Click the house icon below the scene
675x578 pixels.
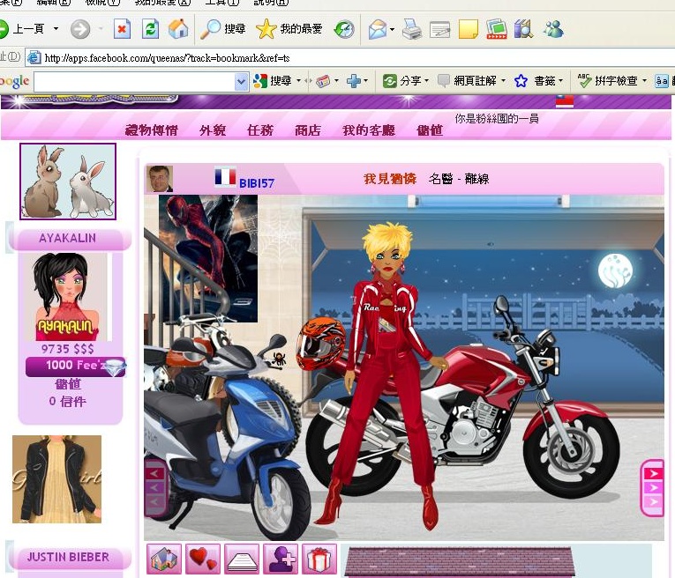[164, 559]
